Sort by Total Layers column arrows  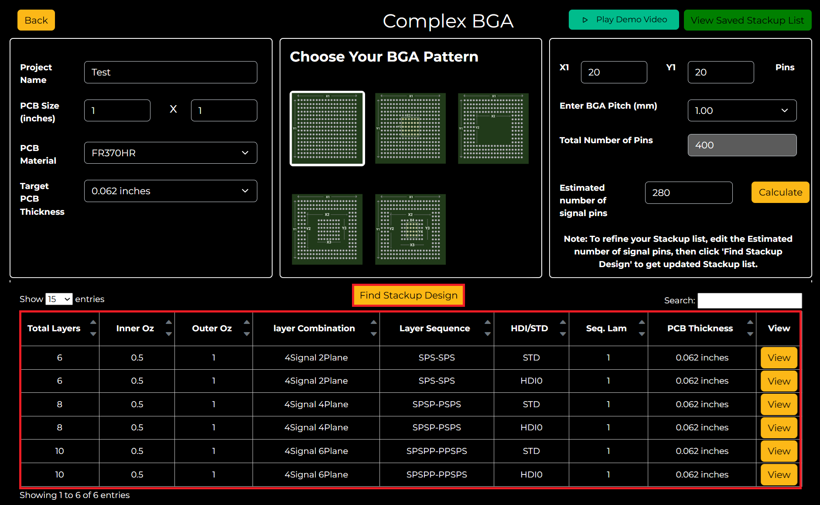(x=93, y=328)
